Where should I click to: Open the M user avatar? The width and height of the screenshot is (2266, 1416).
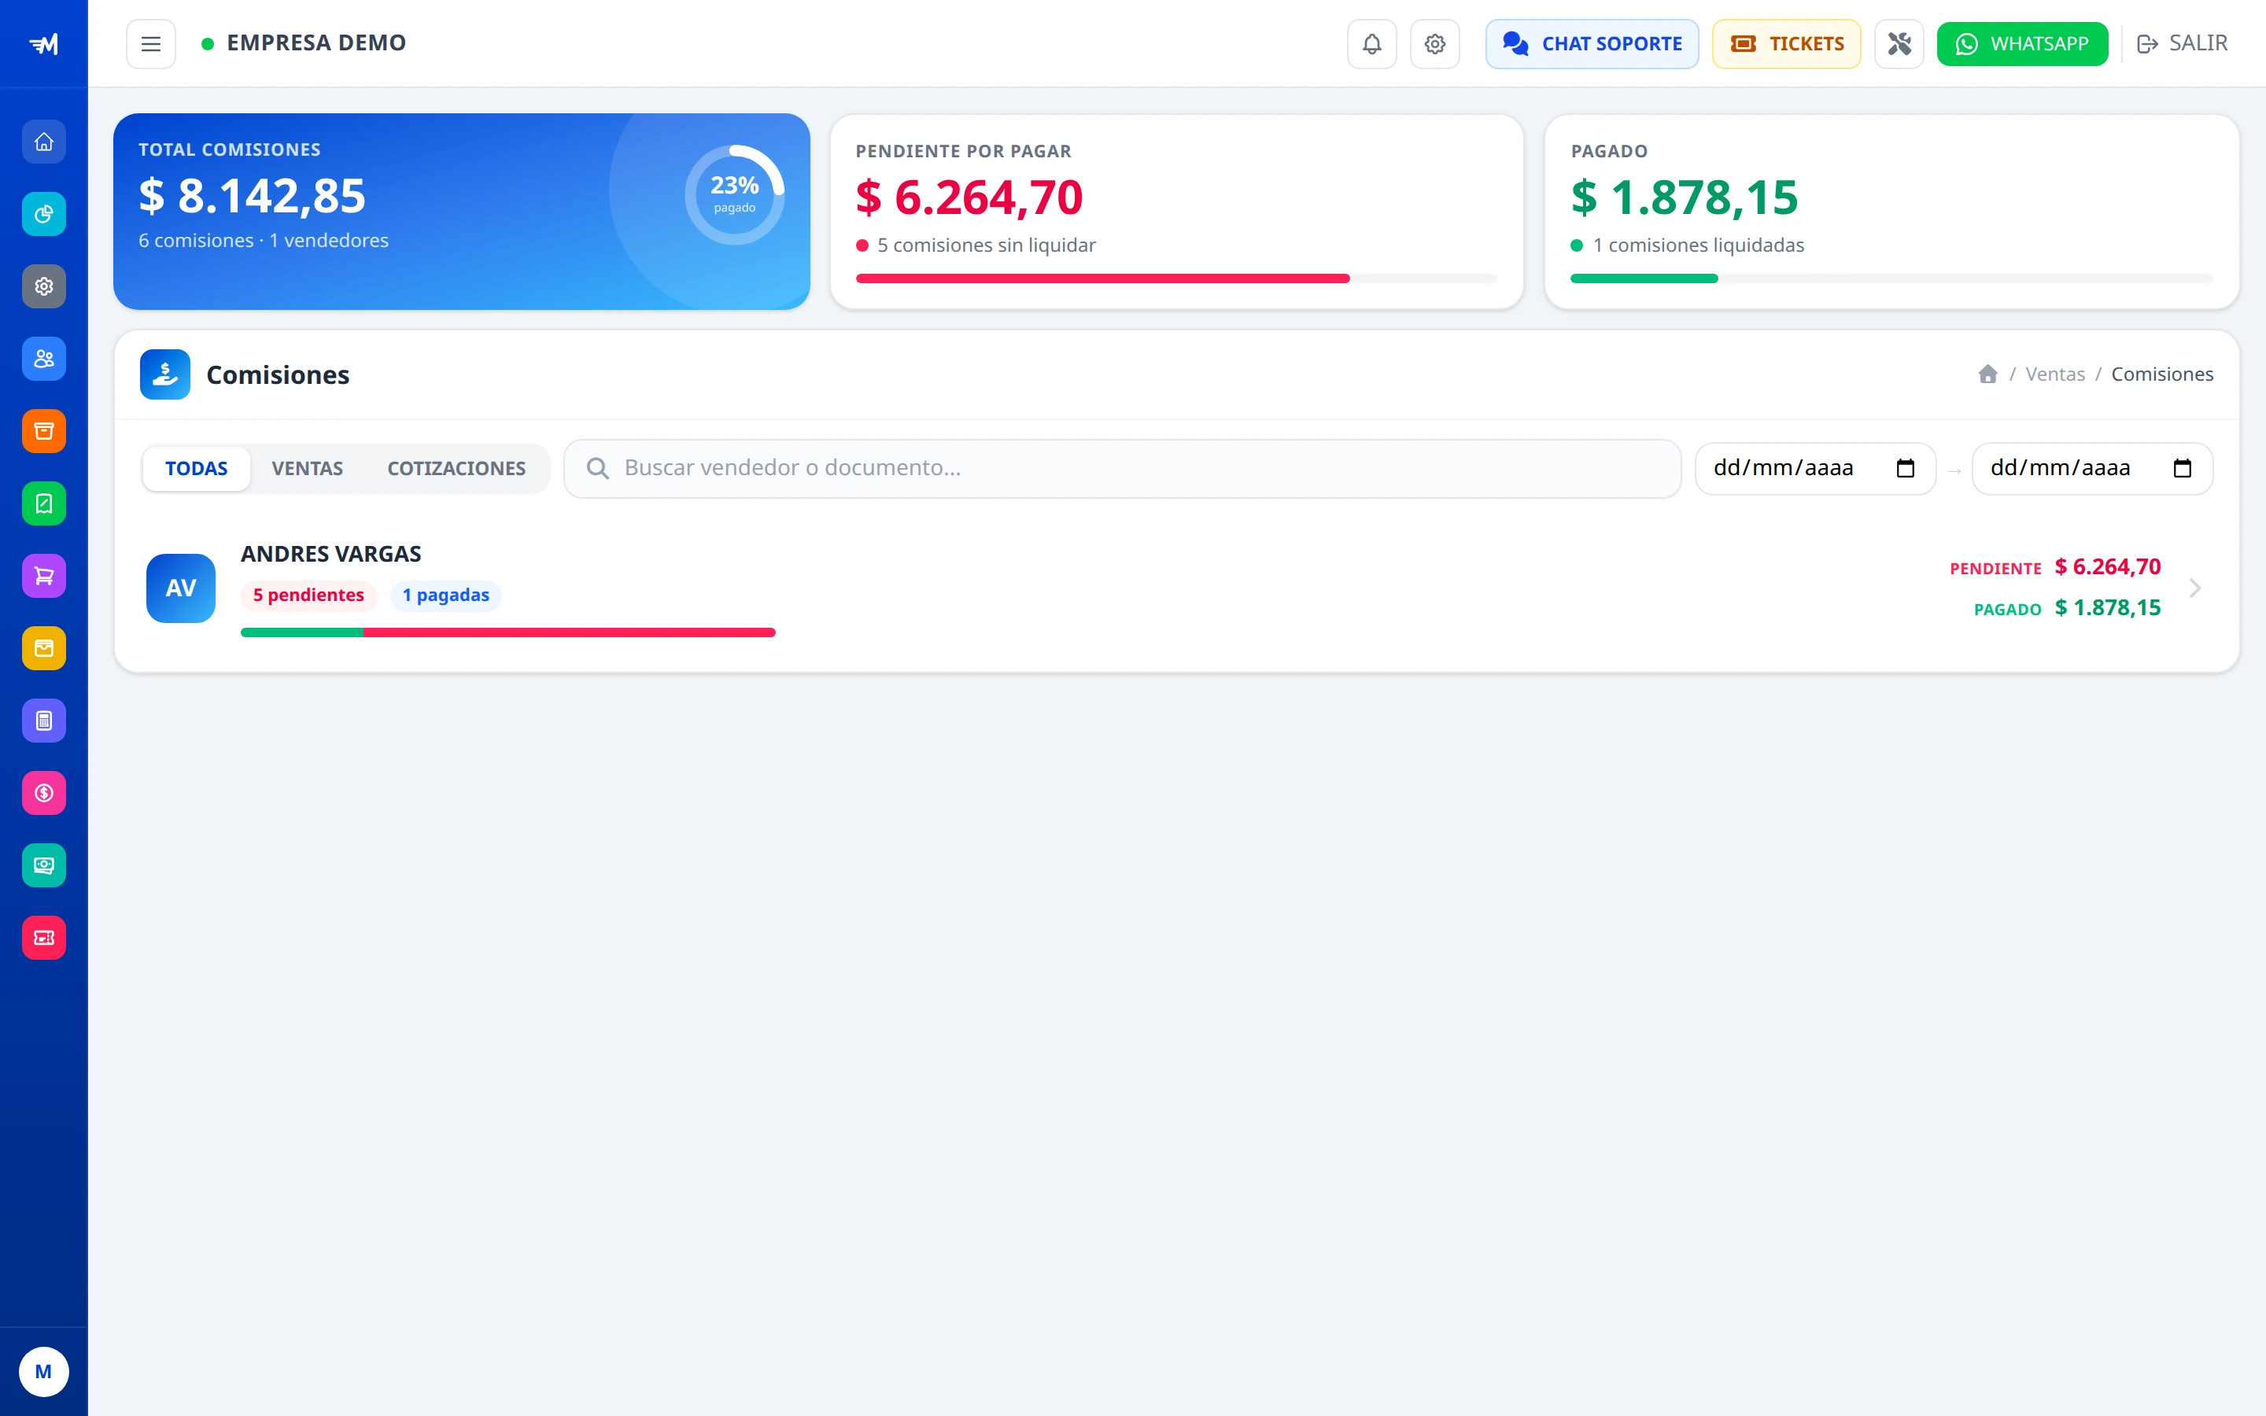coord(43,1372)
